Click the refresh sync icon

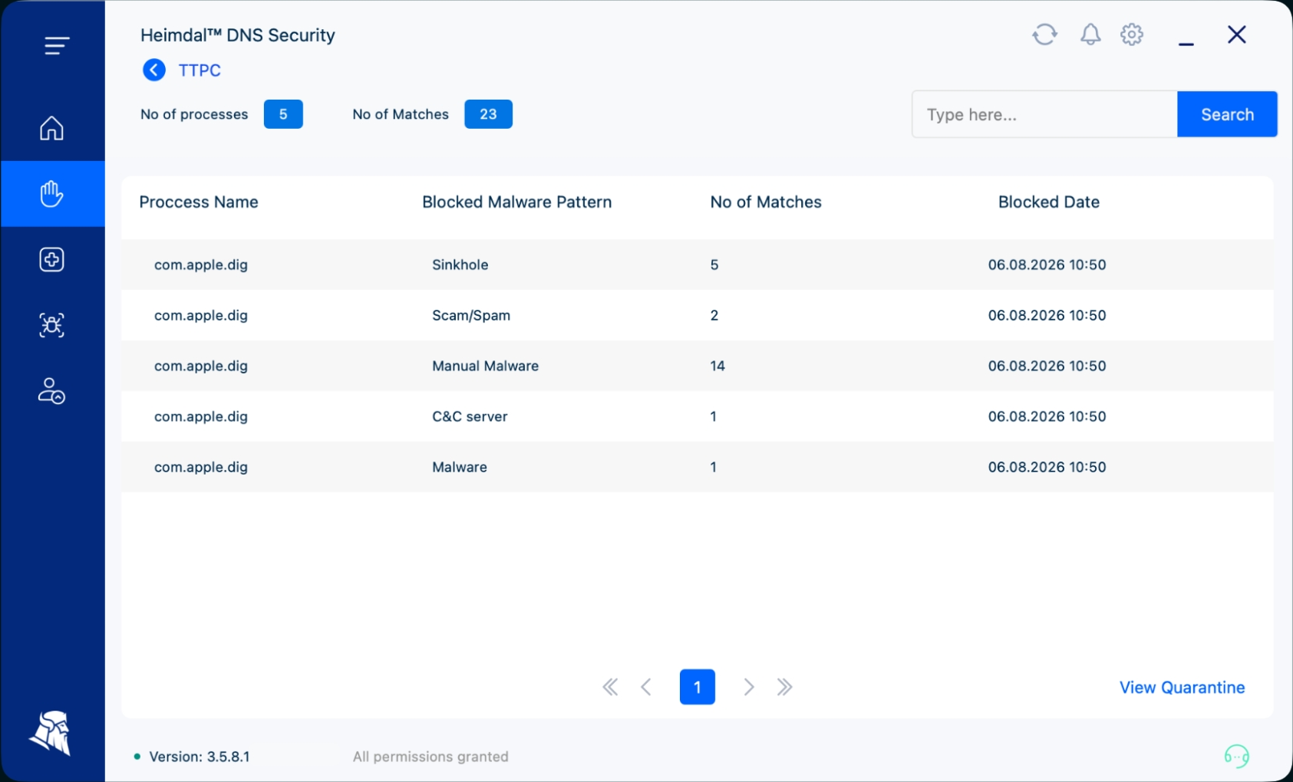pos(1044,34)
